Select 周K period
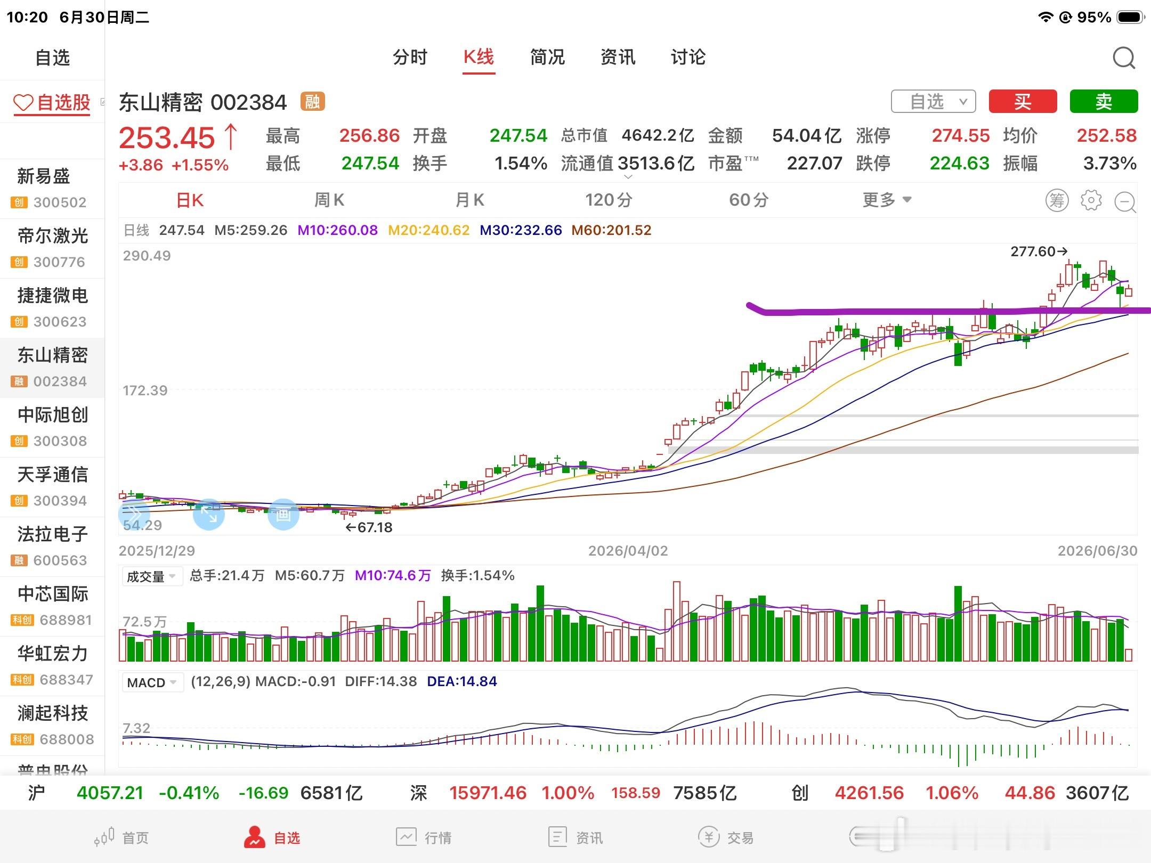Screen dimensions: 1151x863 tap(329, 200)
